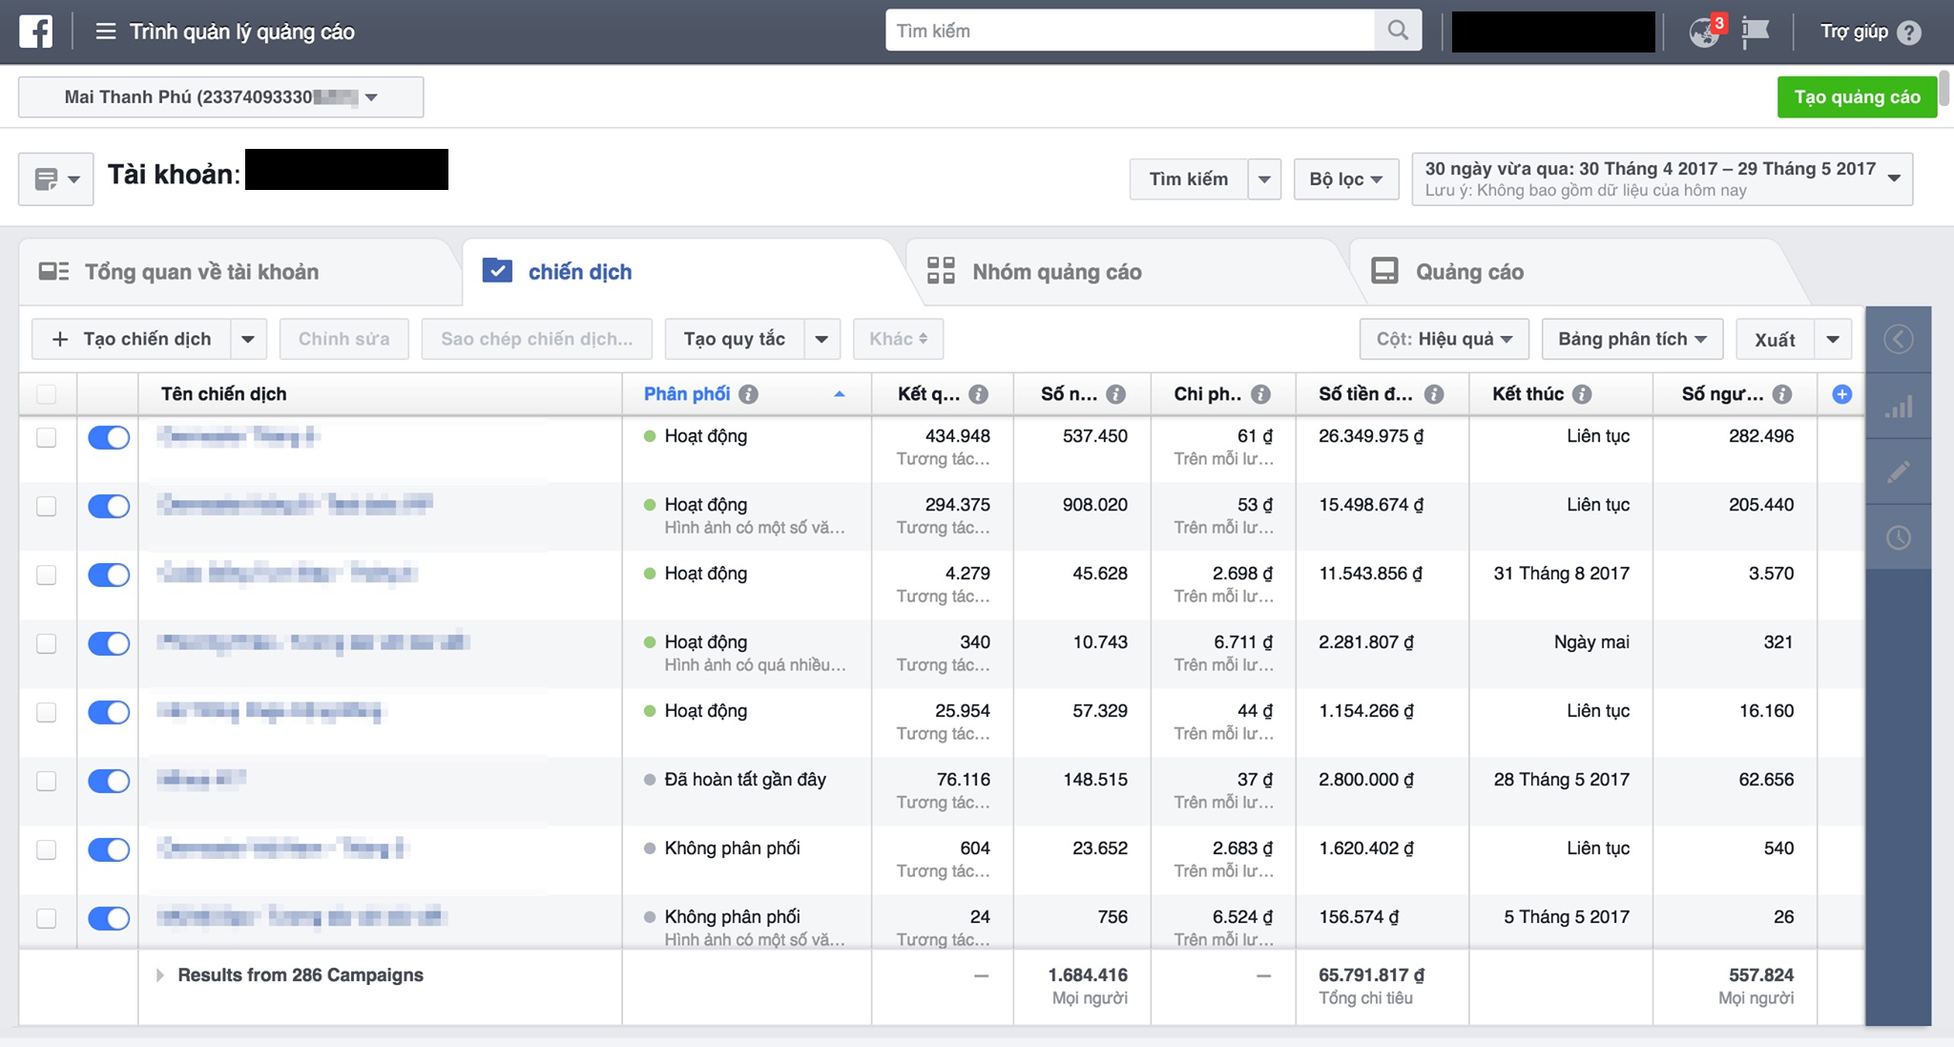Expand Results from 286 Campaigns row
The image size is (1954, 1047).
click(160, 975)
